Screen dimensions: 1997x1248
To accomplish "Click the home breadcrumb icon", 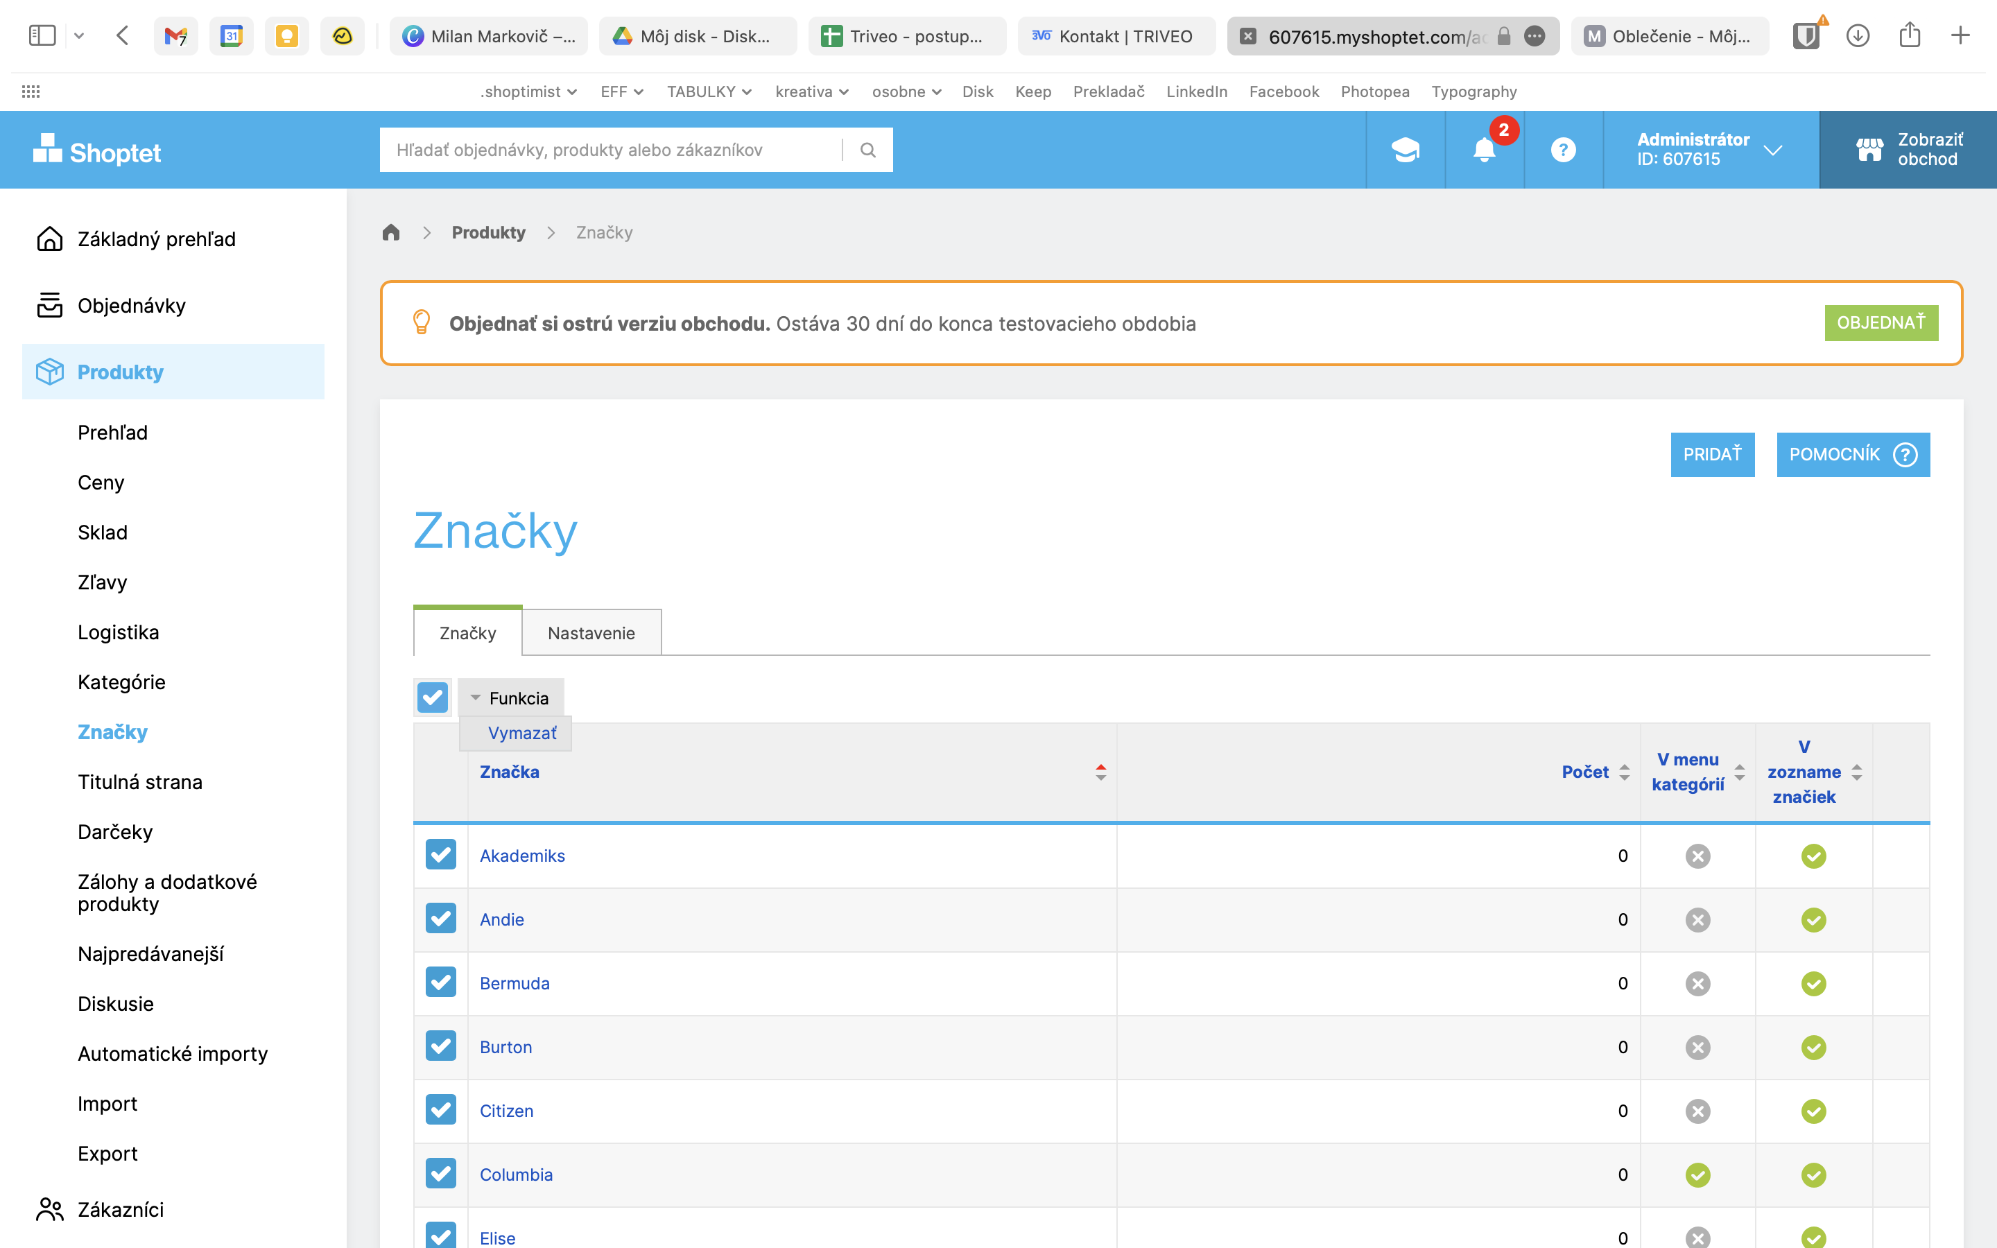I will coord(391,232).
